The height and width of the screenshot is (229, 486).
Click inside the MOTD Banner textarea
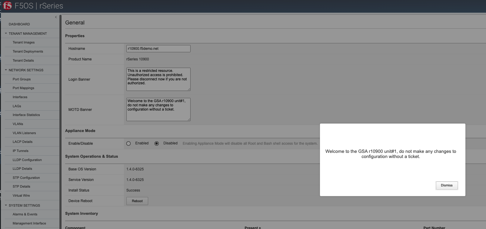pyautogui.click(x=158, y=109)
